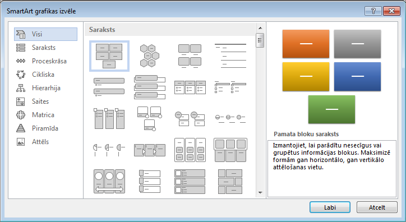The width and height of the screenshot is (406, 222).
Task: Select the vertical box list layout
Action: click(149, 87)
